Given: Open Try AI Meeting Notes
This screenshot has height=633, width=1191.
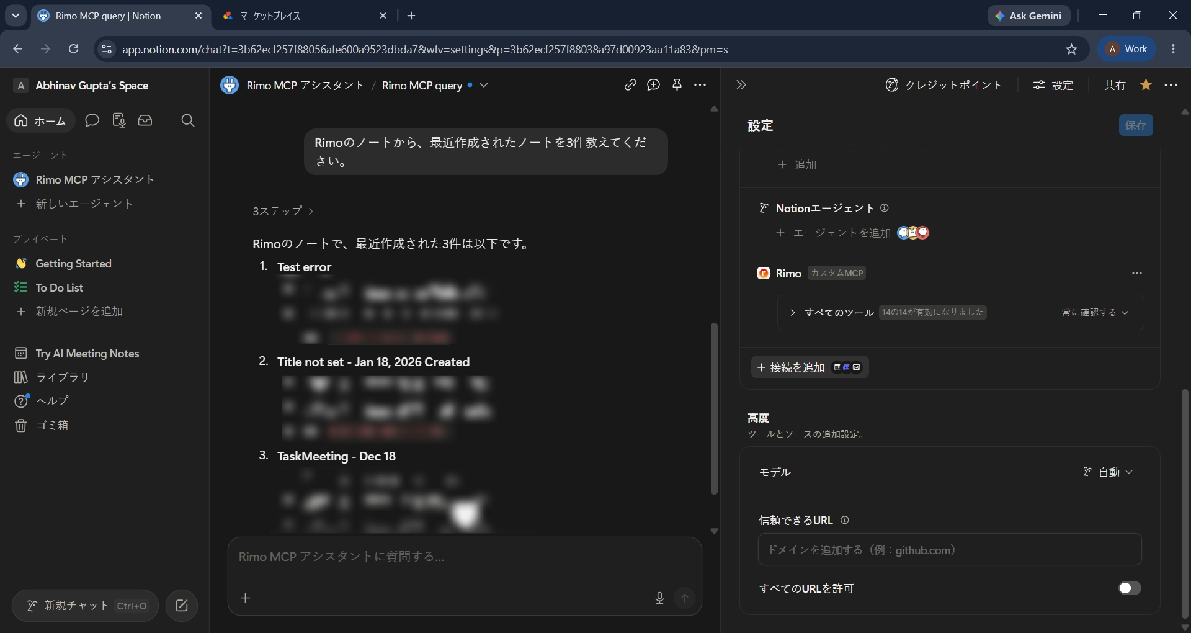Looking at the screenshot, I should pyautogui.click(x=87, y=354).
